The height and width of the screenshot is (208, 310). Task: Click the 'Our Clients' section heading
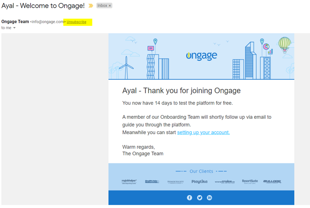pyautogui.click(x=201, y=171)
